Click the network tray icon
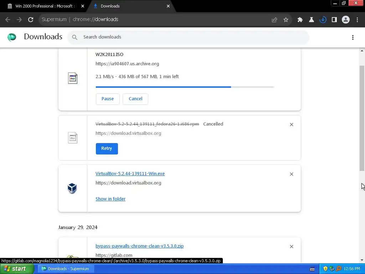The image size is (365, 274). pyautogui.click(x=332, y=269)
